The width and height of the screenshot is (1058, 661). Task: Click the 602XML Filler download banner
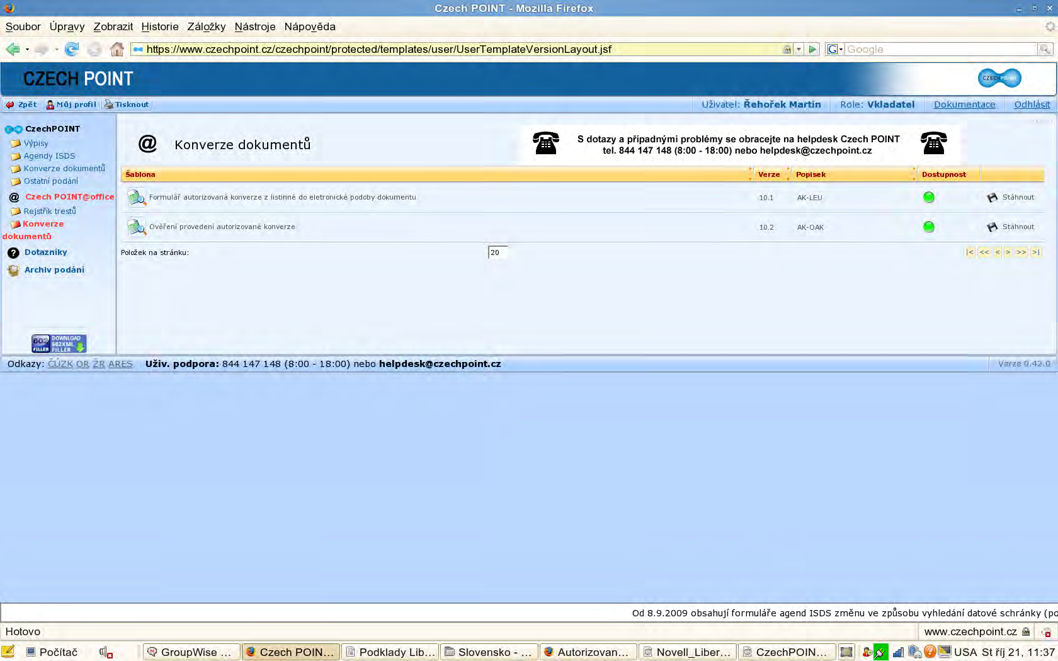(59, 343)
